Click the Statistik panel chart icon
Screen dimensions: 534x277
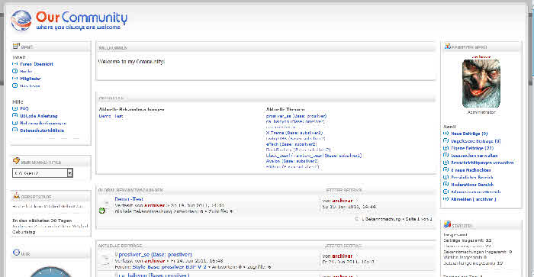447,224
